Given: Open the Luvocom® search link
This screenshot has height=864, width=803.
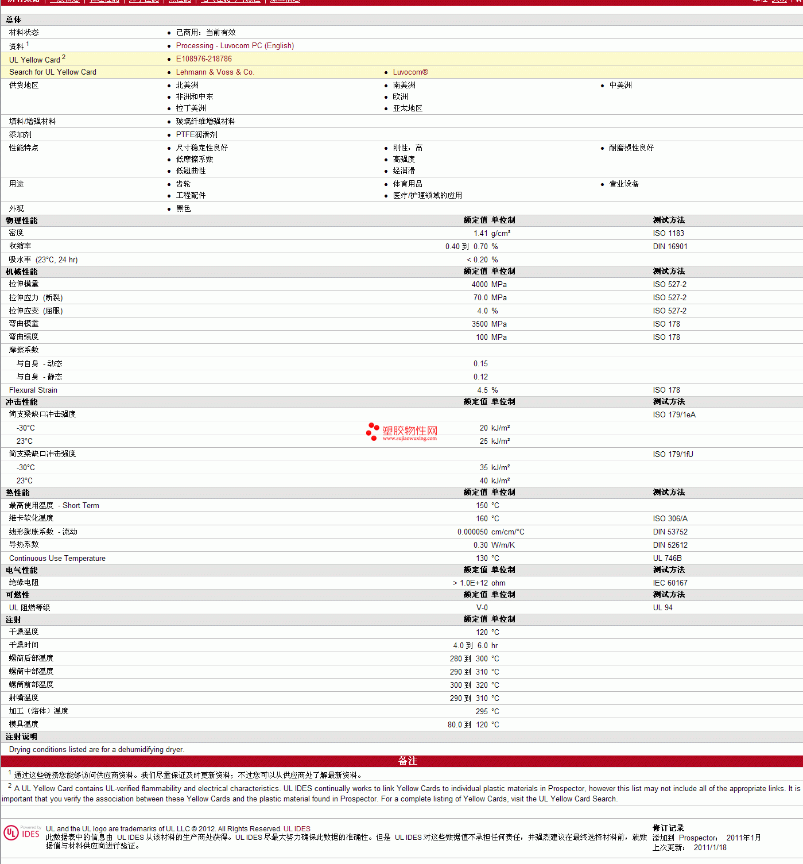Looking at the screenshot, I should point(410,72).
